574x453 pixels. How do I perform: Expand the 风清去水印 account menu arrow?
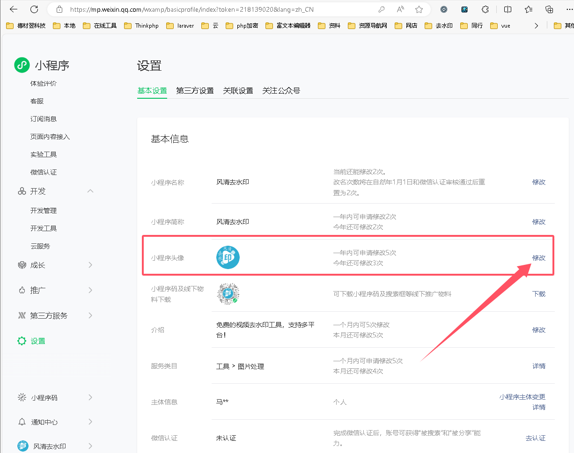[90, 446]
